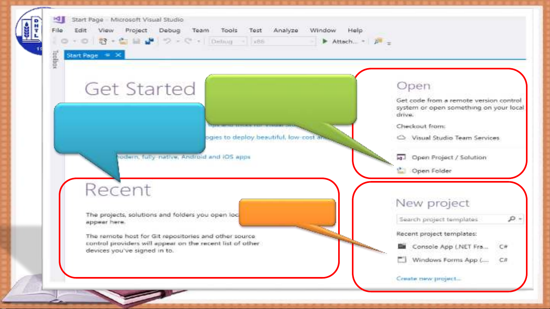
Task: Open the Test menu
Action: 255,30
